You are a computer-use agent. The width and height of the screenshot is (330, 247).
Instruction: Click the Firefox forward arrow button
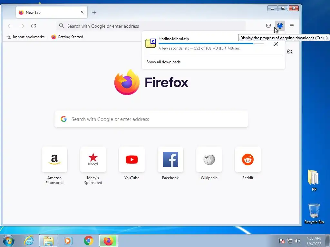coord(22,26)
